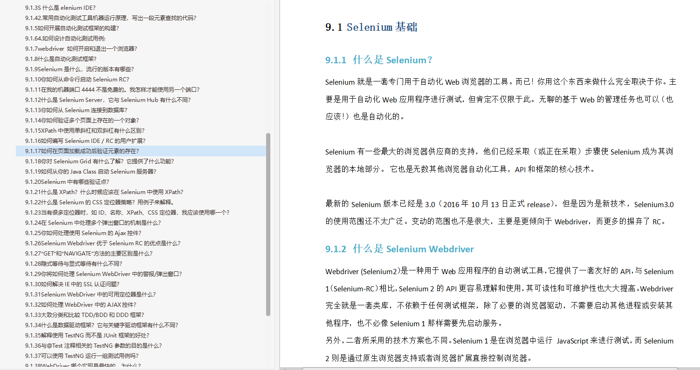The height and width of the screenshot is (370, 700).
Task: Click the line "应该！）也是自动化的。"
Action: click(365, 116)
